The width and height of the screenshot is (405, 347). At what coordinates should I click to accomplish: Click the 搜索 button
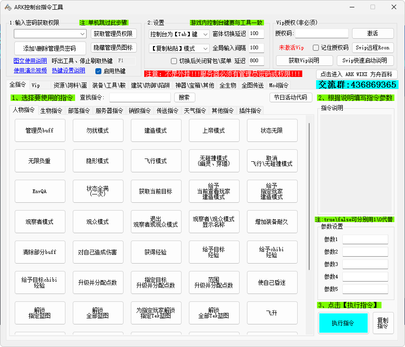(184, 97)
